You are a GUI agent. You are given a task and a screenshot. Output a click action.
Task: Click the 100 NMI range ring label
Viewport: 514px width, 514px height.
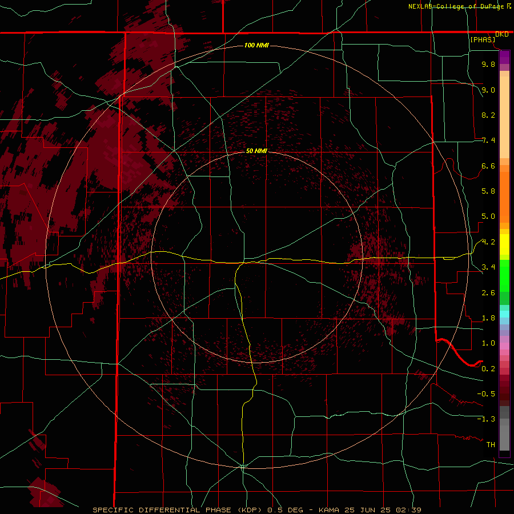[x=256, y=45]
